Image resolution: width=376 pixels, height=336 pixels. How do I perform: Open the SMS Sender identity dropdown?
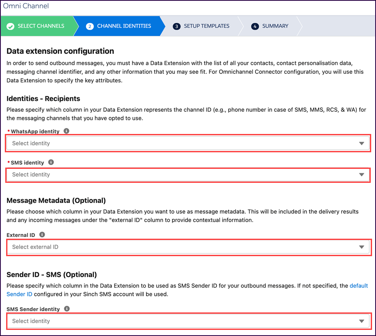tap(188, 321)
